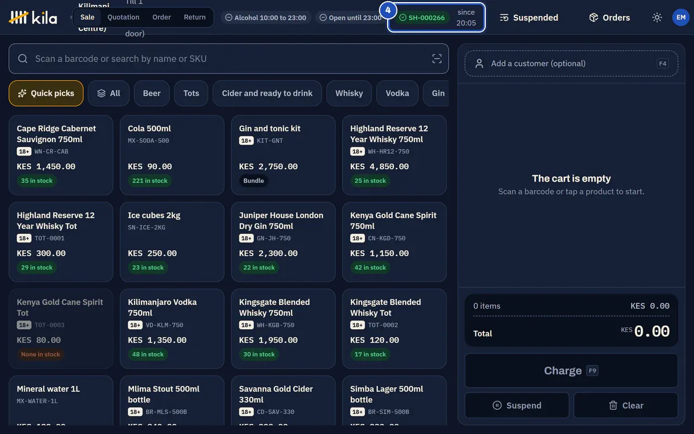Click the "Alcohol 10:00 to 23:00" status chip
Screen dimensions: 694x434
pyautogui.click(x=266, y=17)
